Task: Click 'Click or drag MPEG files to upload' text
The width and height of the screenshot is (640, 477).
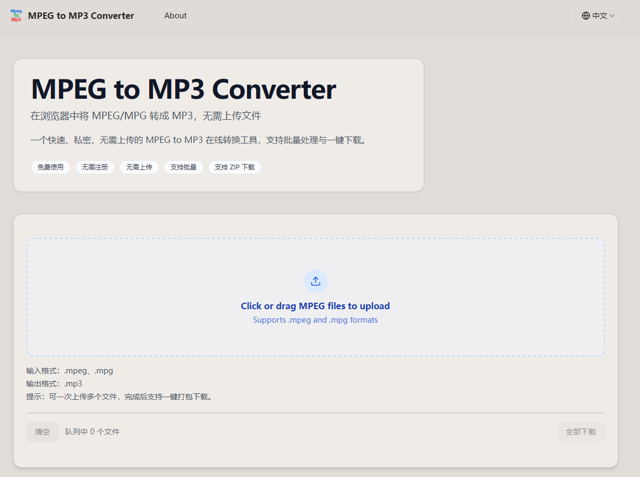Action: click(x=315, y=306)
